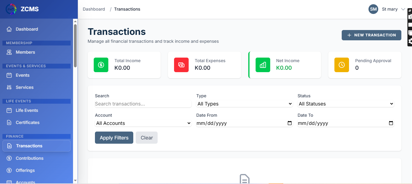Viewport: 412px width, 184px height.
Task: Expand the Status filter dropdown
Action: pyautogui.click(x=346, y=104)
